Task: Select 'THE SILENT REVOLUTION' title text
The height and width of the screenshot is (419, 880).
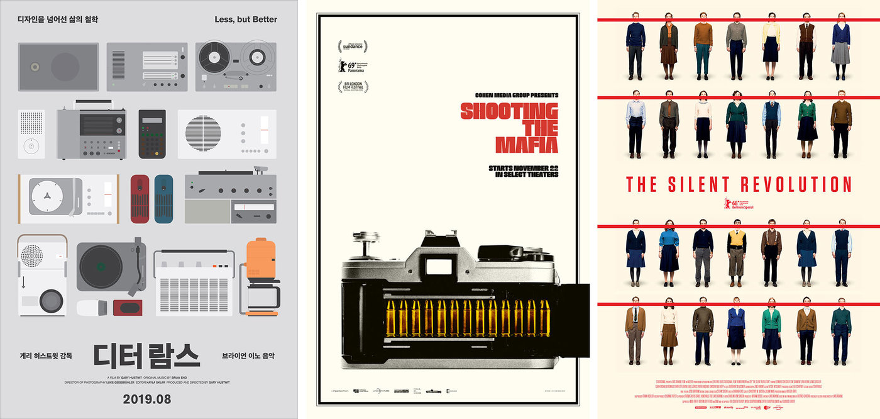Action: click(x=739, y=184)
